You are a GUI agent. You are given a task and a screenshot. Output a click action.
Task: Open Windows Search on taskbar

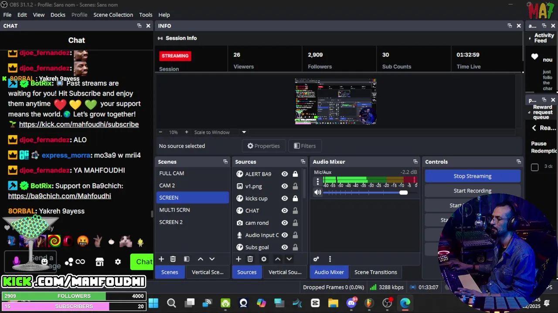coord(171,303)
